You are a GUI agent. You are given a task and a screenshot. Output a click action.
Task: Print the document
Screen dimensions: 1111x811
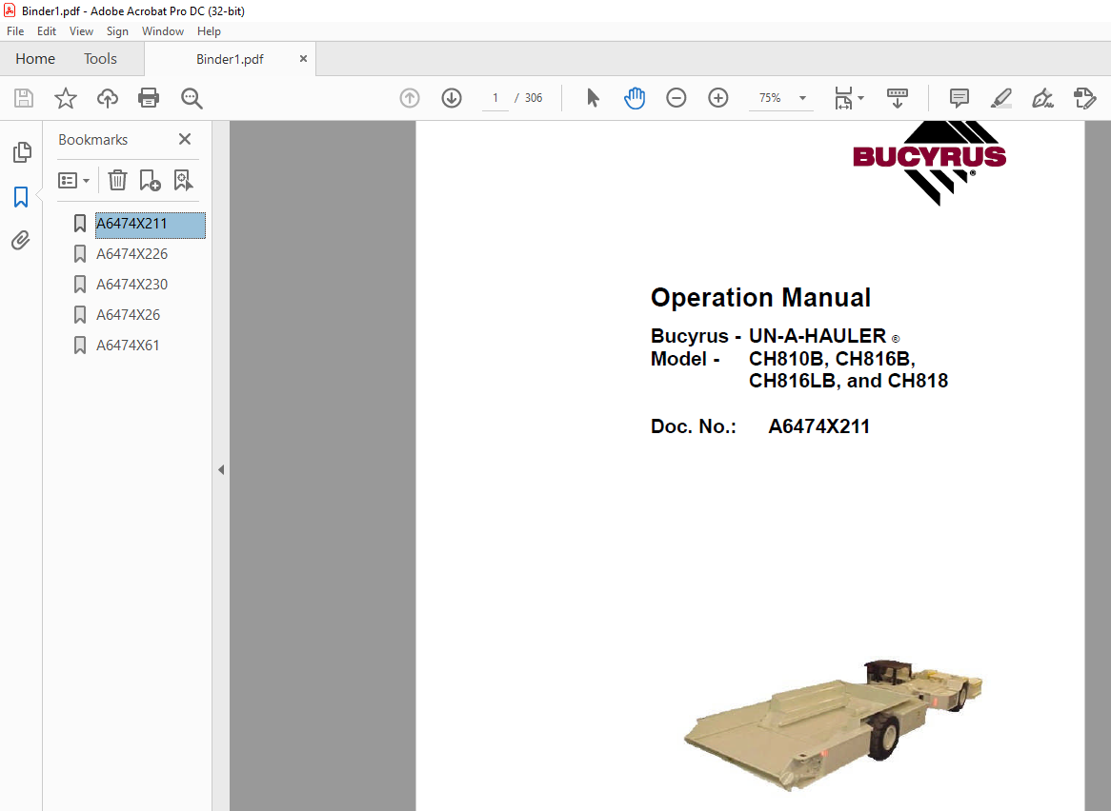(x=149, y=98)
